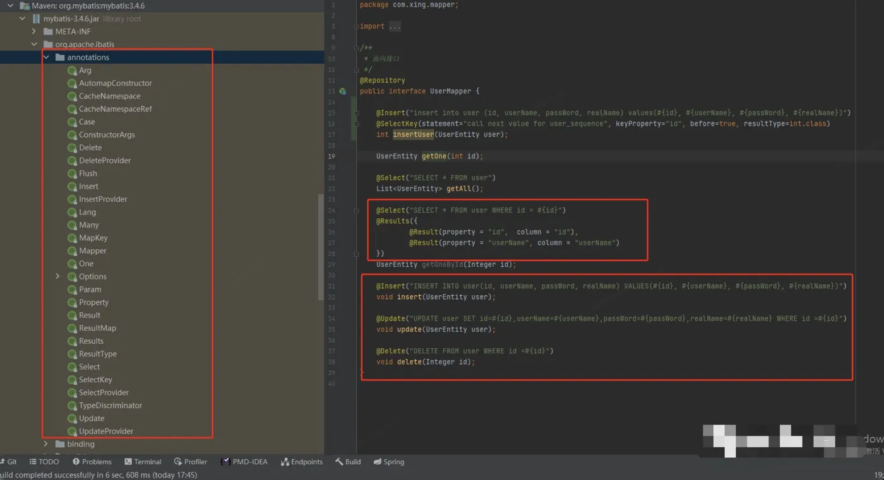The width and height of the screenshot is (884, 480).
Task: Open the Endpoints tool window
Action: point(302,462)
